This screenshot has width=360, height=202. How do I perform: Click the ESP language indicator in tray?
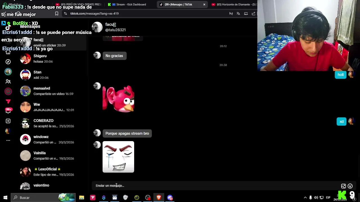coord(328,198)
